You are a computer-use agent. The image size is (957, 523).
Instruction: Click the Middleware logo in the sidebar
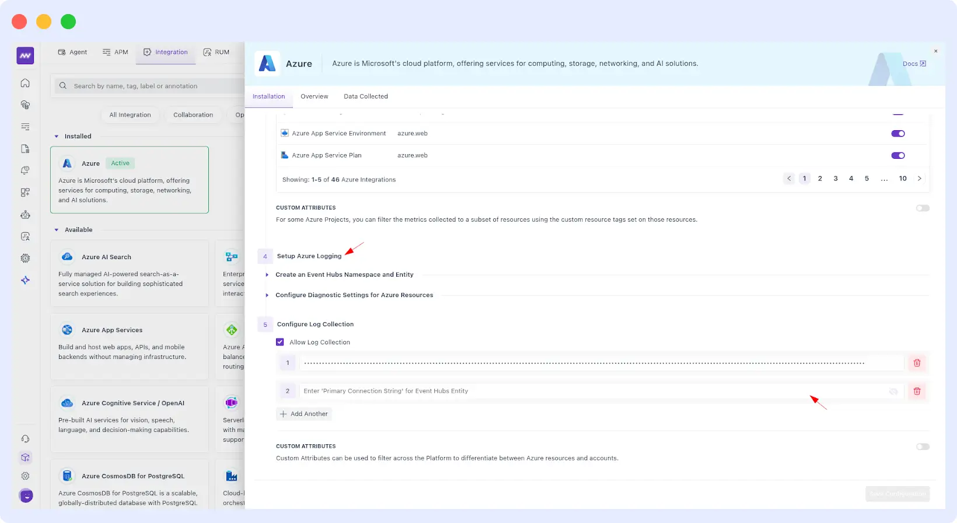pos(25,55)
